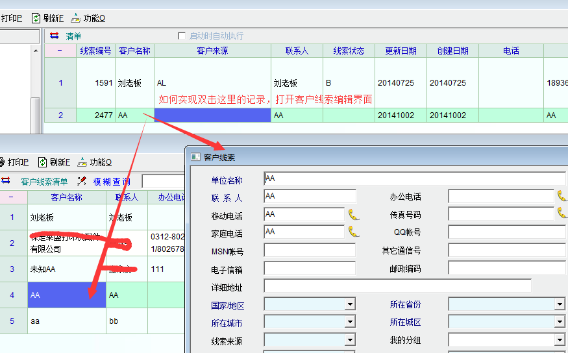Open the 我的分组 combo box
The width and height of the screenshot is (568, 353).
(x=560, y=341)
